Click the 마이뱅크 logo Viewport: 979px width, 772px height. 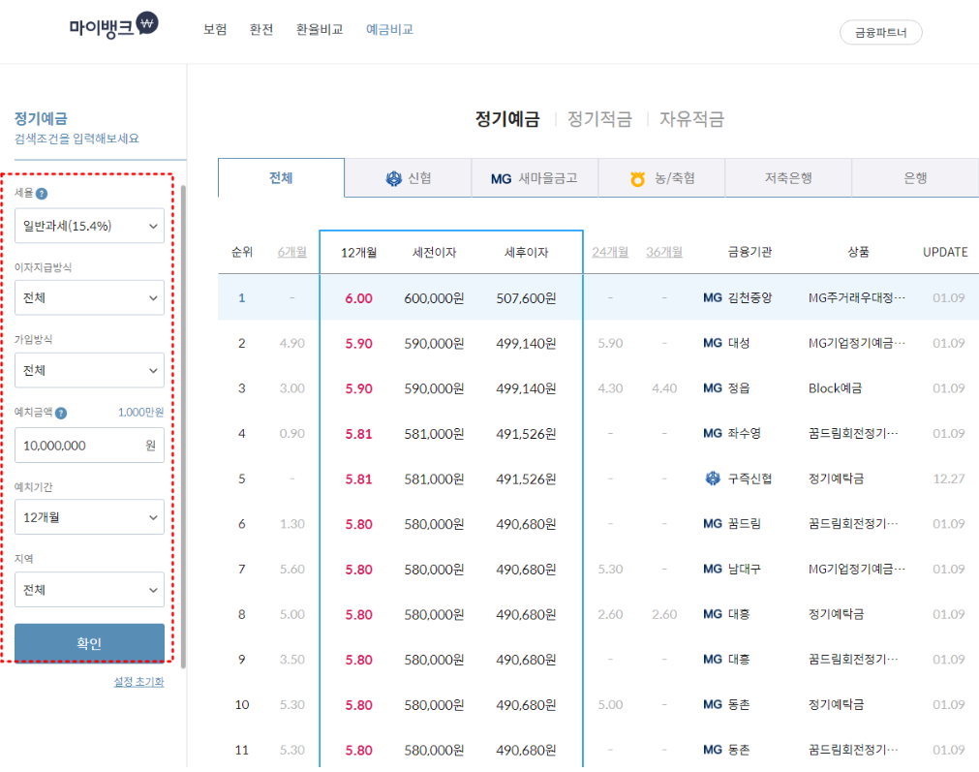(x=113, y=25)
